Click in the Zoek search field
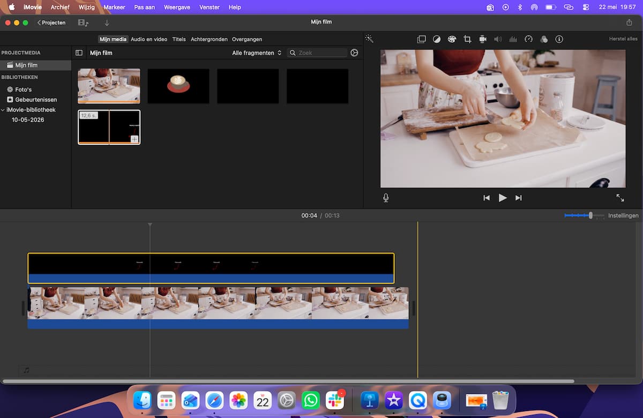This screenshot has height=418, width=643. pyautogui.click(x=318, y=53)
